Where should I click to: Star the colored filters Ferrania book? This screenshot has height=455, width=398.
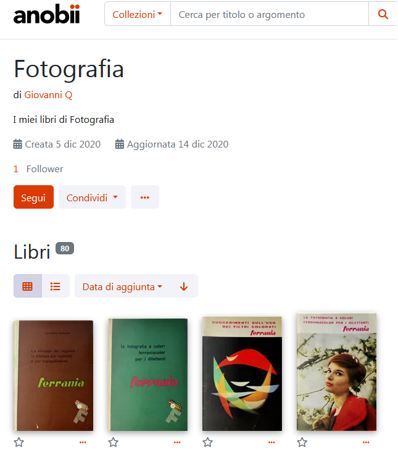208,443
